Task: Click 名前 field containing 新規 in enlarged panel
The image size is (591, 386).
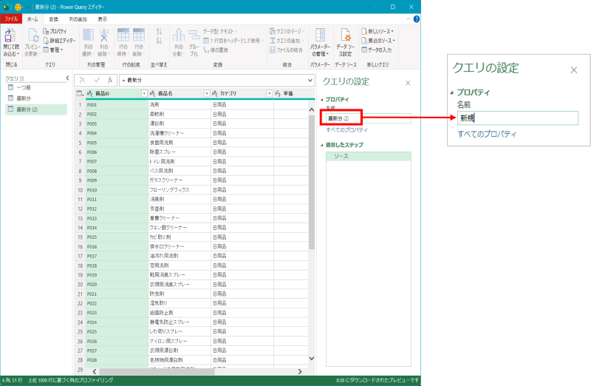Action: point(518,118)
